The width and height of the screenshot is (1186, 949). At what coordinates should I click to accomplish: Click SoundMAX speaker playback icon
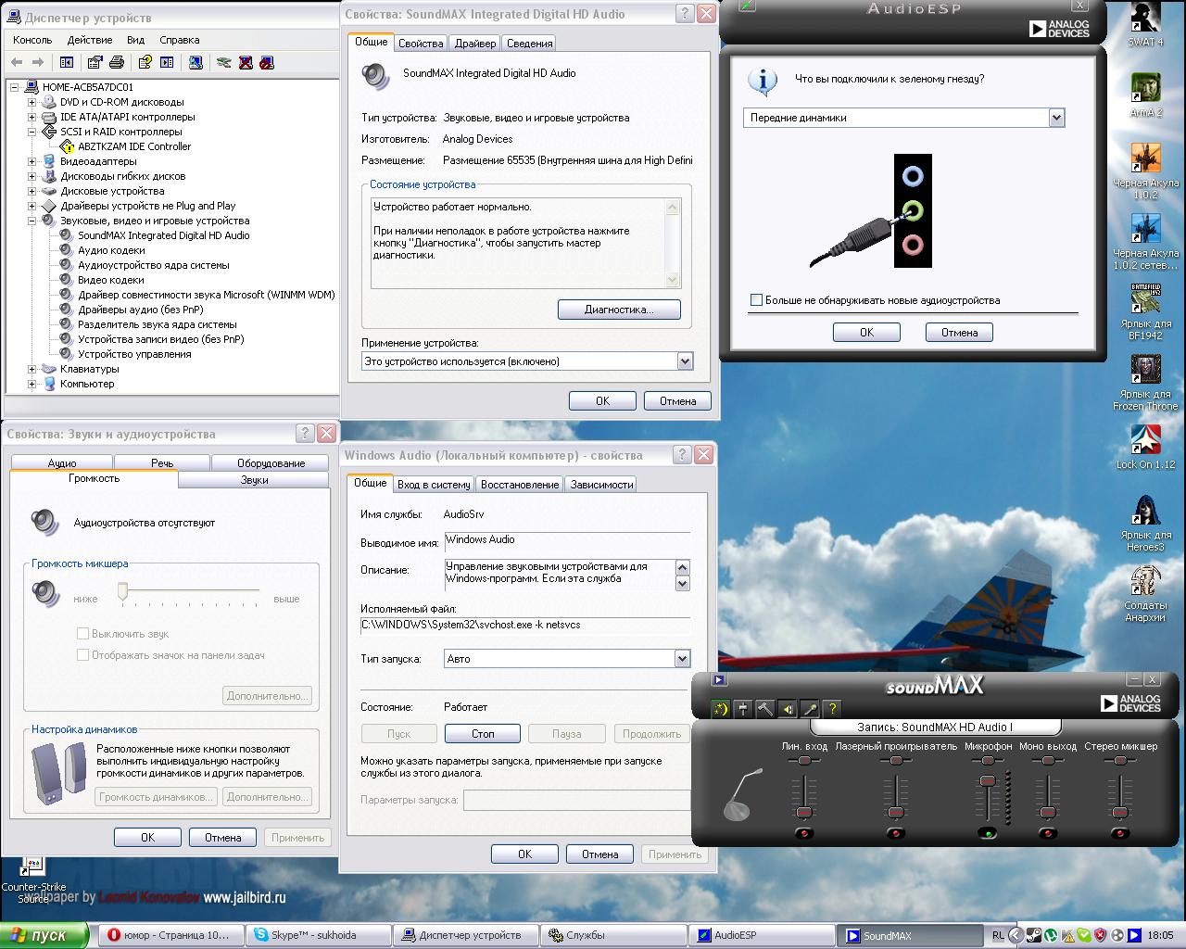point(788,709)
